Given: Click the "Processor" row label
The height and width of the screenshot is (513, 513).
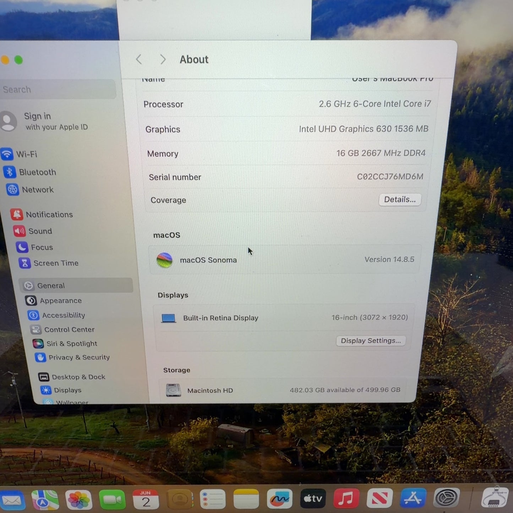Looking at the screenshot, I should (163, 104).
